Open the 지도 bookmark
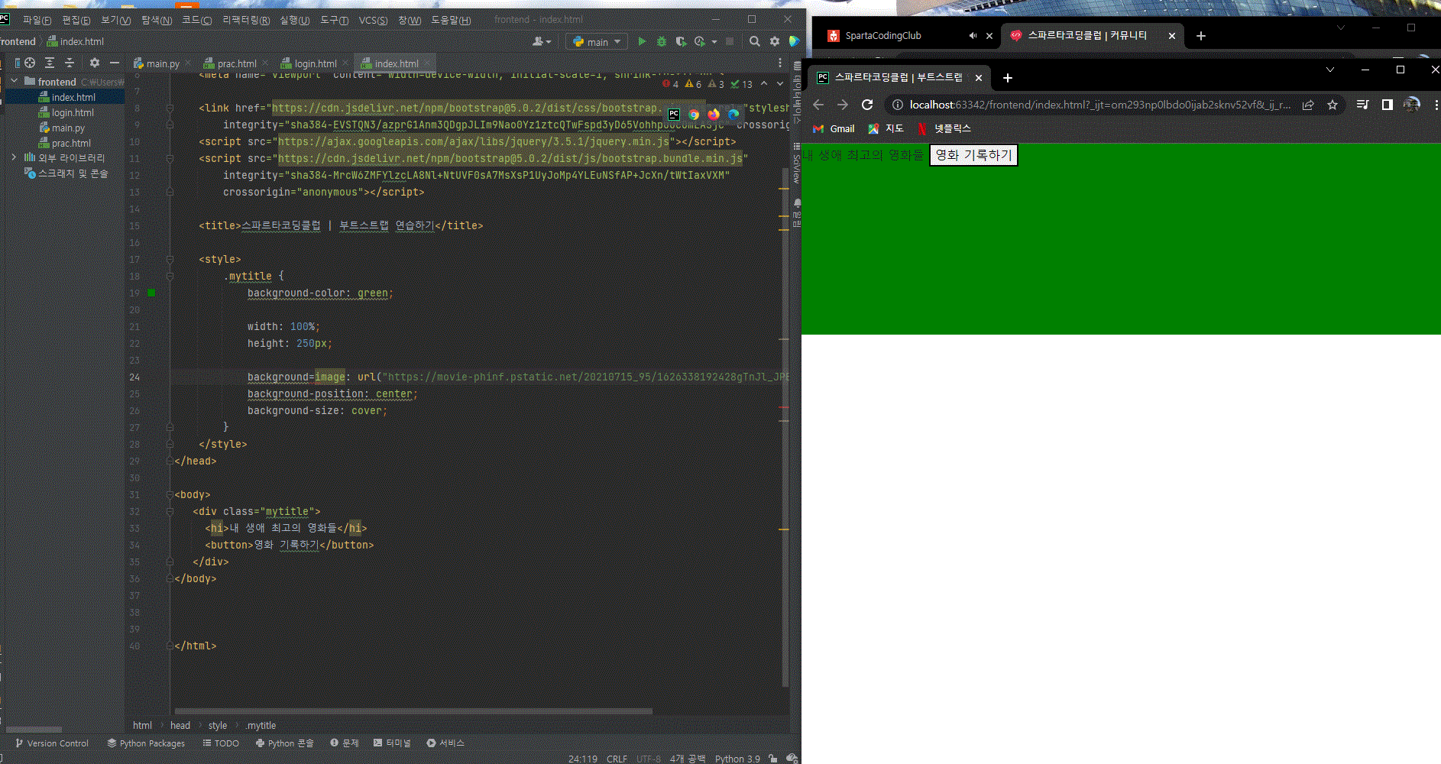 (886, 128)
